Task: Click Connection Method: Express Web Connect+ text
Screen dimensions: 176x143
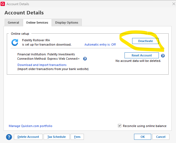Action: pos(48,59)
